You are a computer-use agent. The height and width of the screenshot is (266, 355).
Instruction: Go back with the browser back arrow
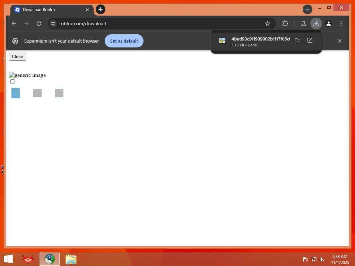tap(14, 24)
